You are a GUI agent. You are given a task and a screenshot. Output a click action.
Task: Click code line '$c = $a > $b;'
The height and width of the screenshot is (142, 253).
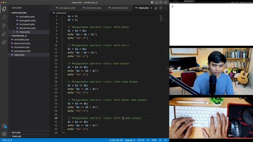(x=77, y=31)
